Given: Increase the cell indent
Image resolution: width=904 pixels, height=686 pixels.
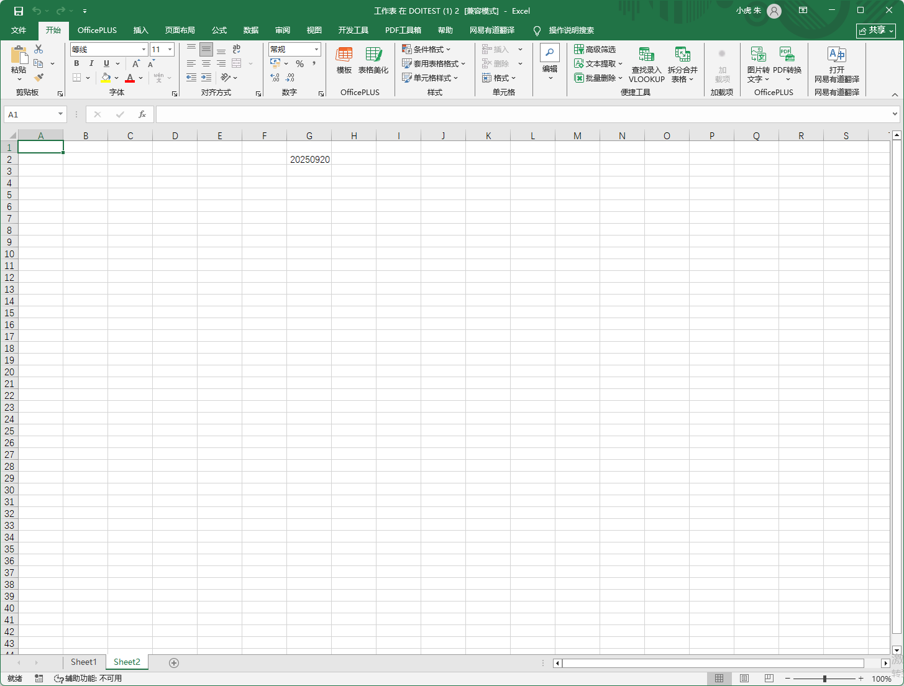Looking at the screenshot, I should click(206, 78).
